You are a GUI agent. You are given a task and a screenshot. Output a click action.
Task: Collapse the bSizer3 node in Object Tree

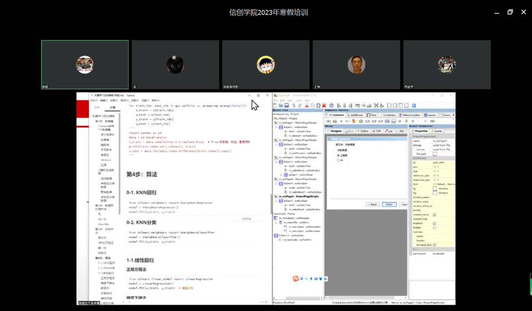point(276,162)
